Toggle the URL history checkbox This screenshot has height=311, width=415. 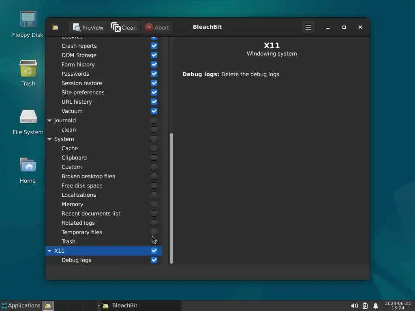point(154,102)
